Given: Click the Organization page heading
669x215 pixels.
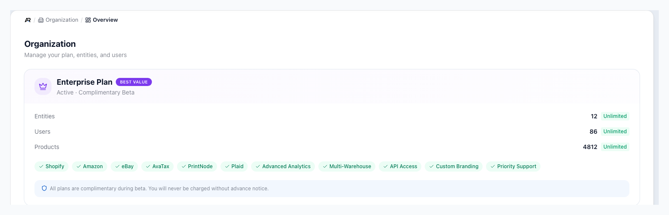Looking at the screenshot, I should click(x=50, y=44).
